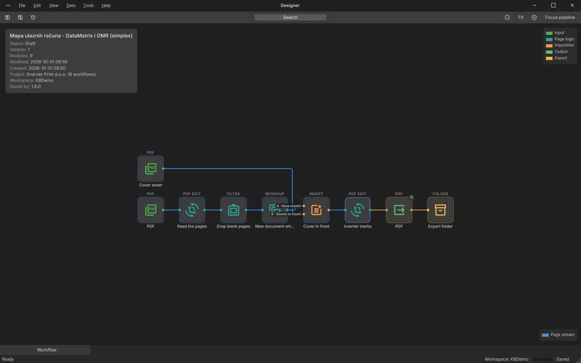Switch to the Workflow tab
The height and width of the screenshot is (363, 581).
point(46,350)
